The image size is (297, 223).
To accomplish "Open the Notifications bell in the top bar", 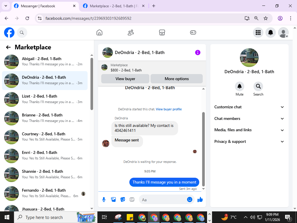I will point(271,33).
